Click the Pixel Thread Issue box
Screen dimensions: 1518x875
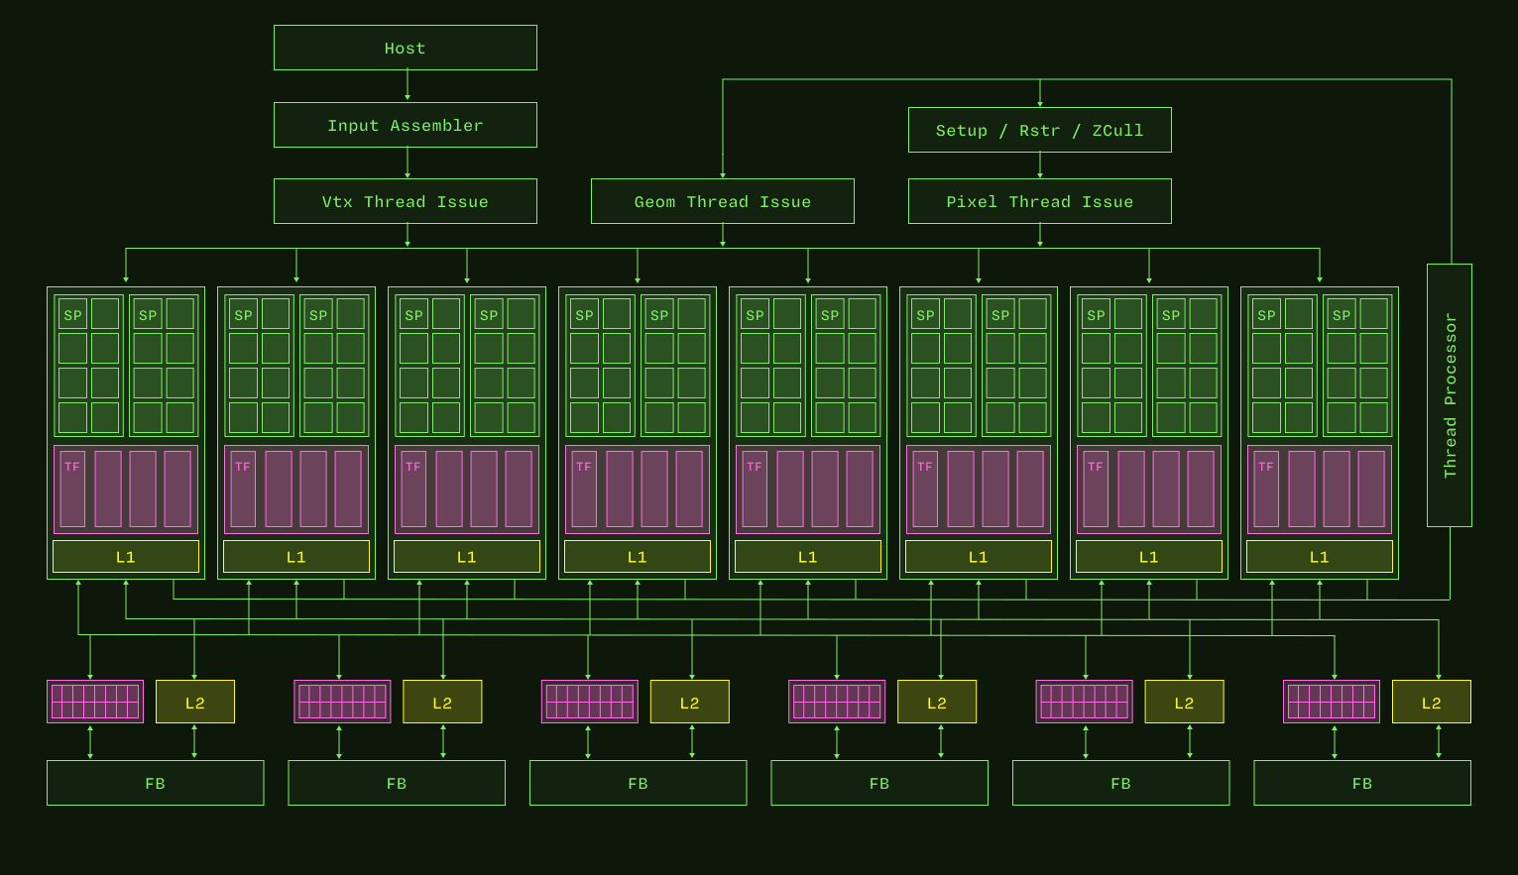click(x=1039, y=201)
